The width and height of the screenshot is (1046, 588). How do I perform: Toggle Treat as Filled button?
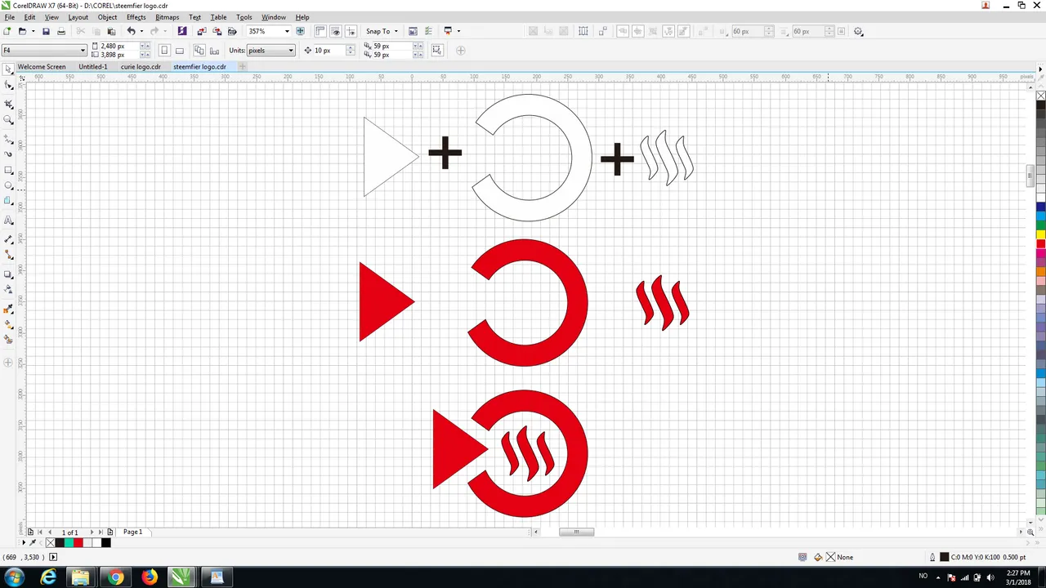[437, 51]
